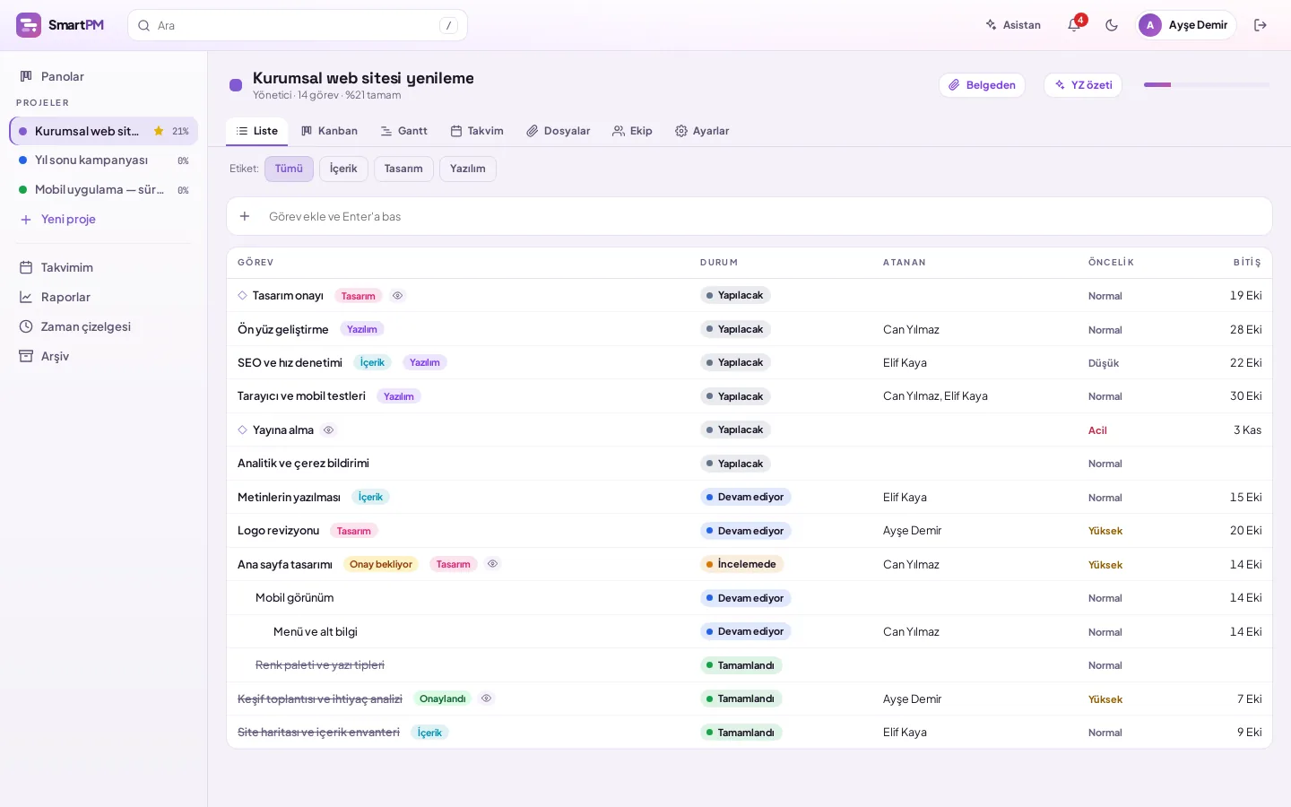Switch to the Gantt tab

point(403,131)
